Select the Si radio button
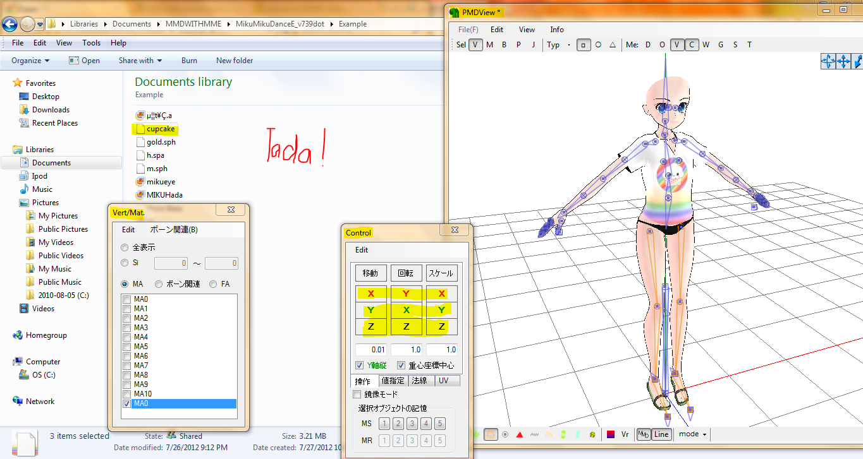Image resolution: width=863 pixels, height=459 pixels. [x=125, y=263]
